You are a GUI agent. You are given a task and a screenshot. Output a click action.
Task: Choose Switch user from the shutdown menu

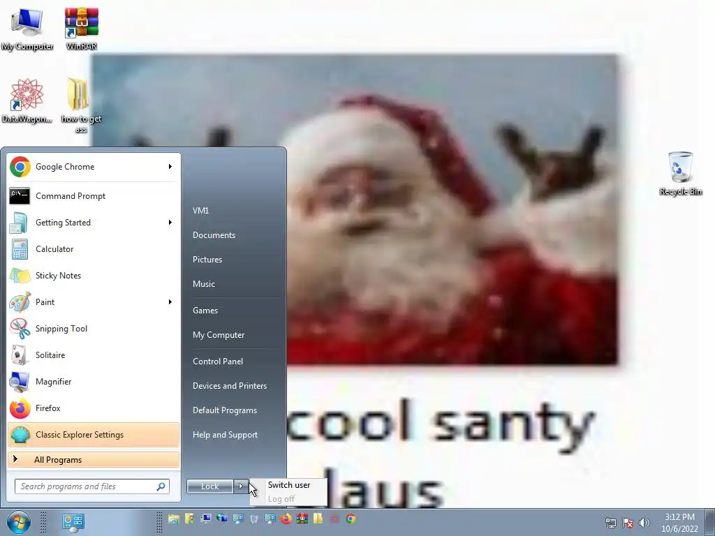(288, 485)
